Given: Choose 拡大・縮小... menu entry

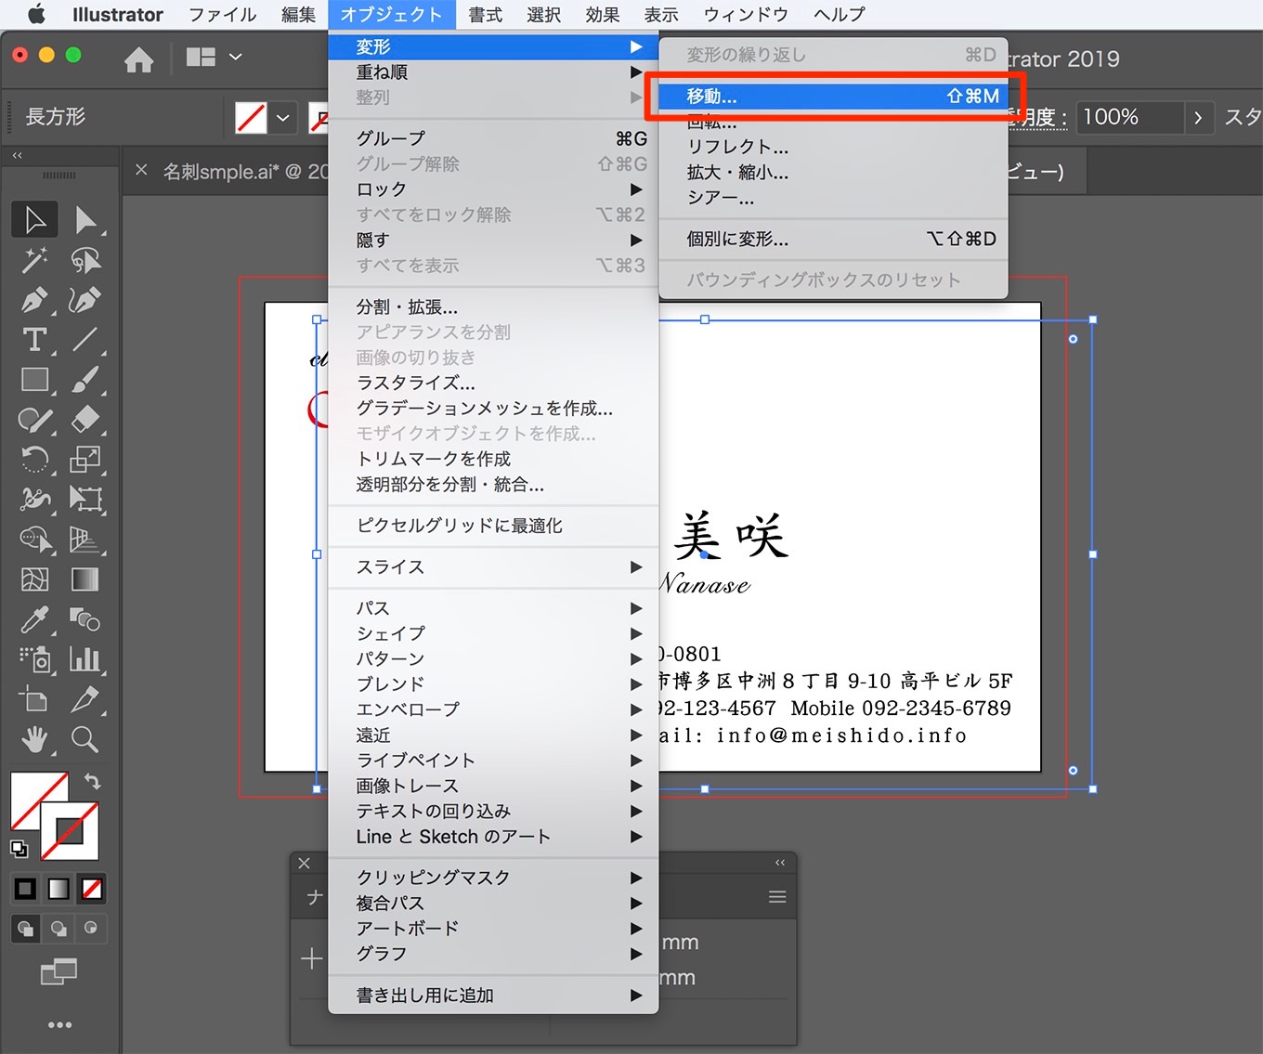Looking at the screenshot, I should click(x=833, y=173).
